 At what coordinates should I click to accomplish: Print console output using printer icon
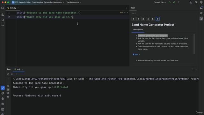(8, 93)
